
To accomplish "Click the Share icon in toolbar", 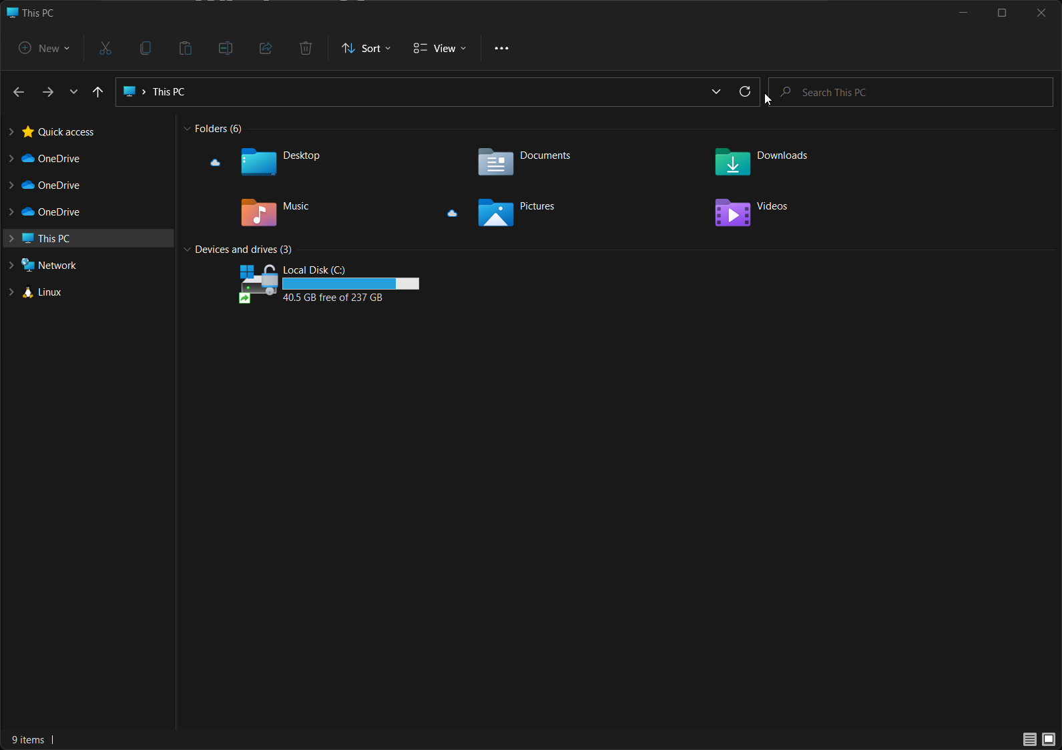I will pyautogui.click(x=266, y=48).
